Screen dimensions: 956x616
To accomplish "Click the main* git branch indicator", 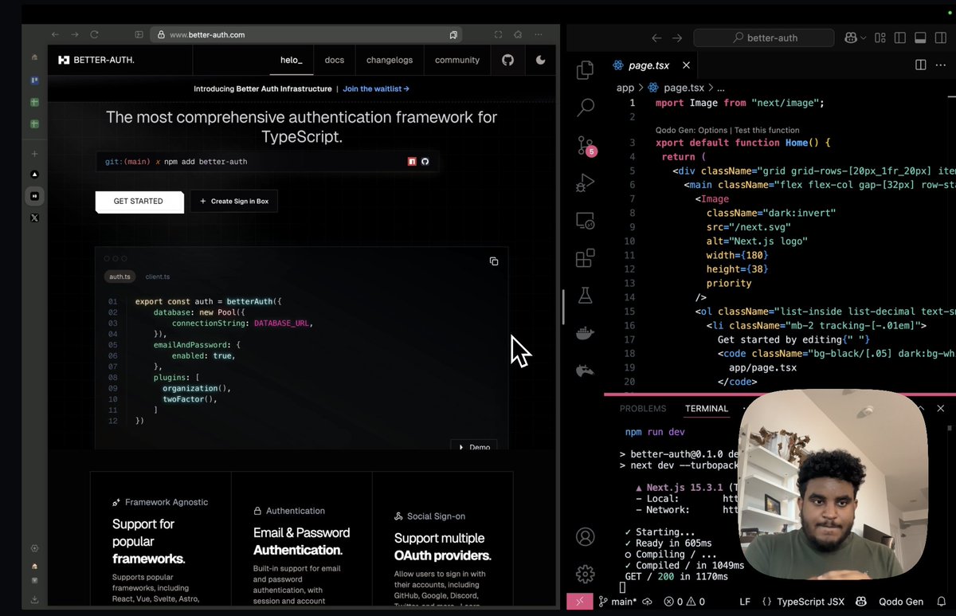I will click(617, 602).
